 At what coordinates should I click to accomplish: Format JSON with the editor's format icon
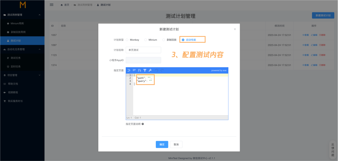pyautogui.click(x=129, y=70)
